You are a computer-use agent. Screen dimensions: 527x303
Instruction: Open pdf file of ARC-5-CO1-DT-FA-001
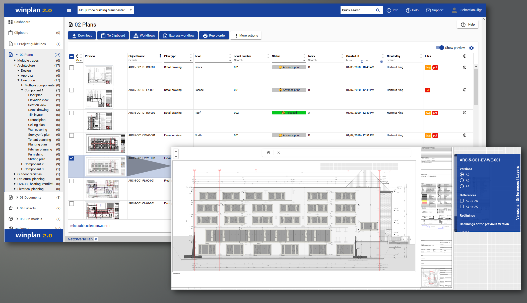pyautogui.click(x=427, y=90)
